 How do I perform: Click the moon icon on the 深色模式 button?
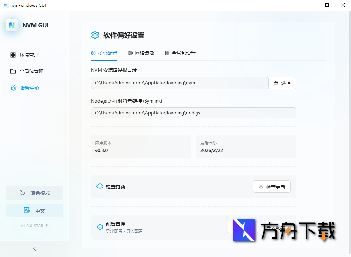coord(22,193)
